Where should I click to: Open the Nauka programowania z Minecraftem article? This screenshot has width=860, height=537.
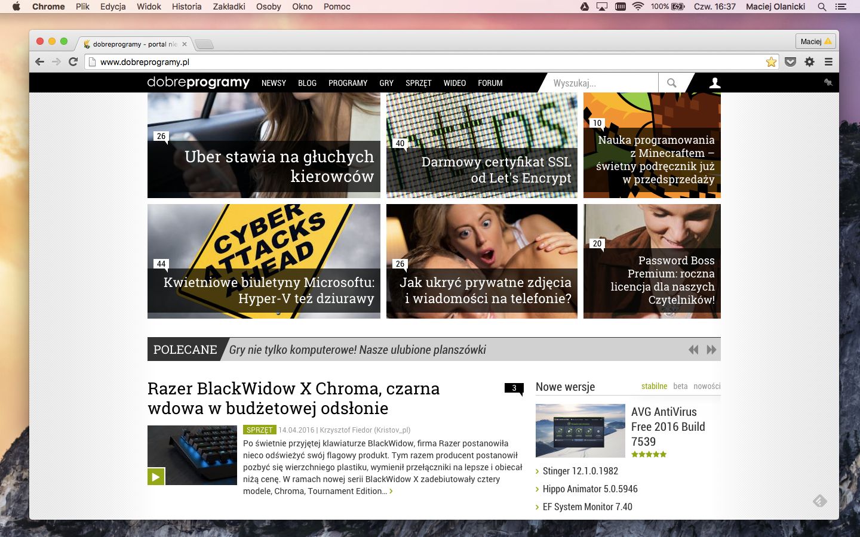pos(652,146)
